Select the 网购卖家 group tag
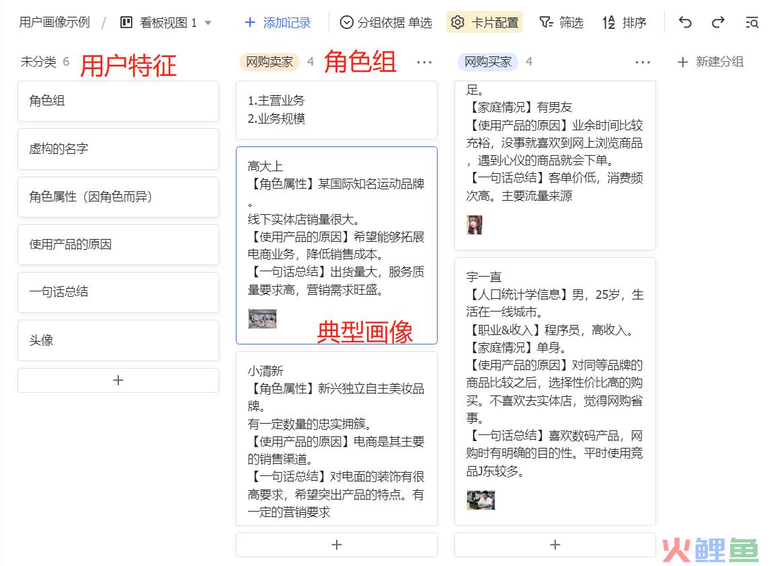Screen dimensions: 775x566 [270, 62]
